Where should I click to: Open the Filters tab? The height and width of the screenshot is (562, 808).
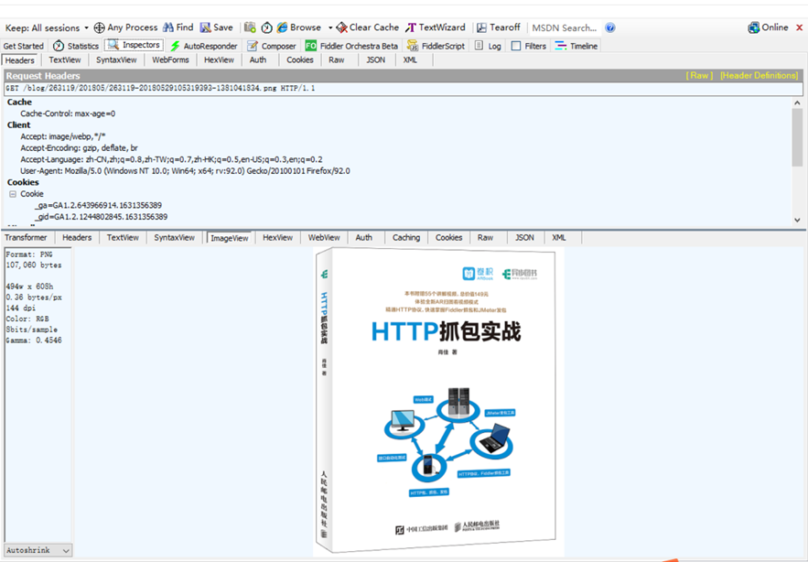click(529, 46)
